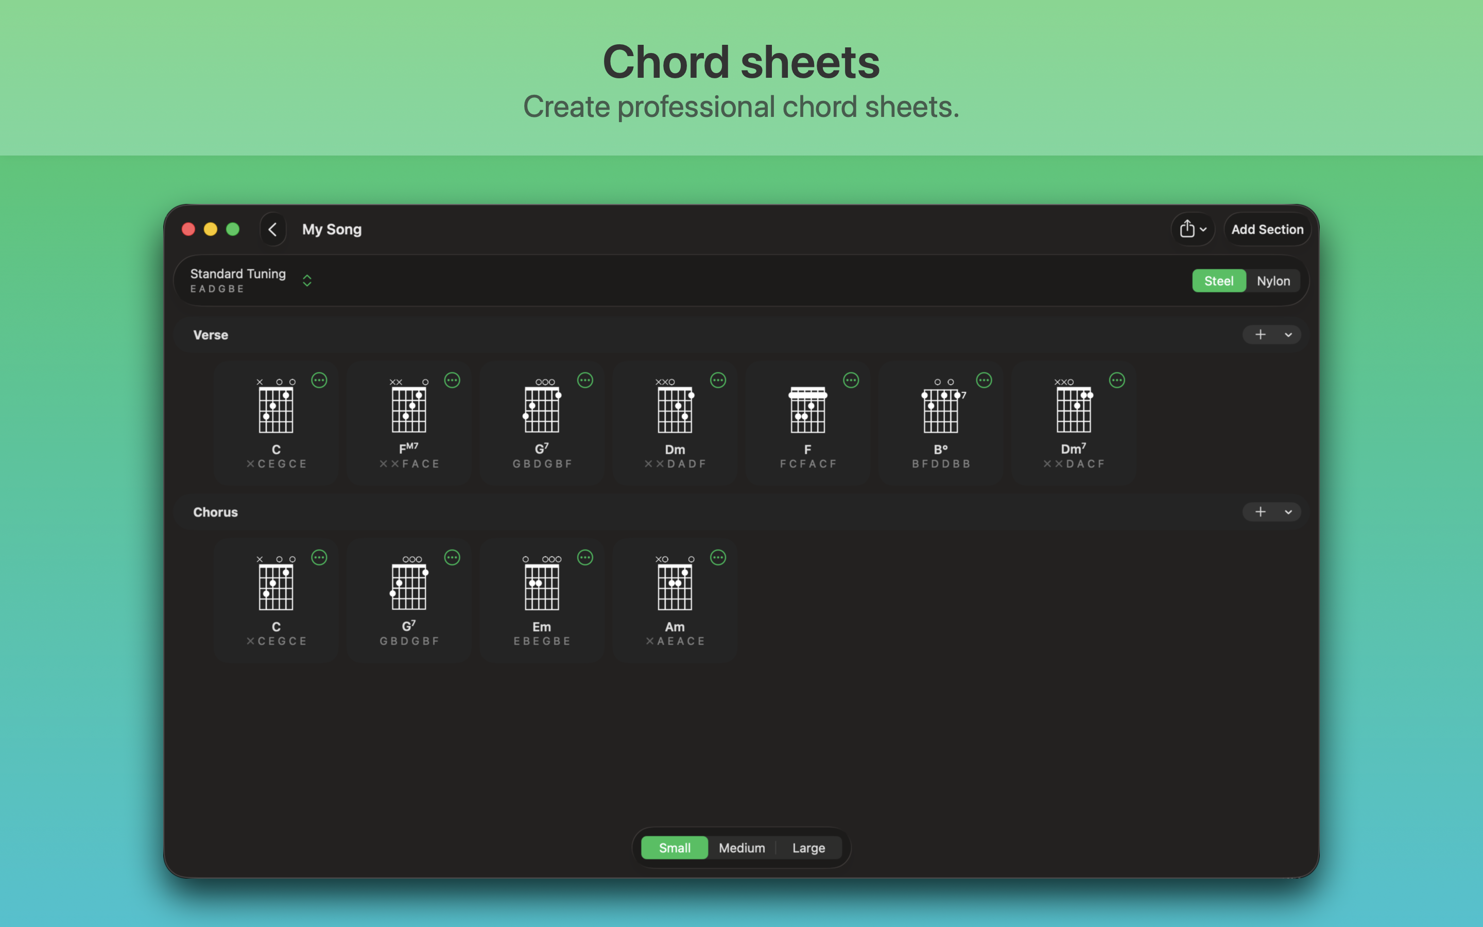1483x927 pixels.
Task: Select the Dm chord diagram
Action: coord(675,406)
